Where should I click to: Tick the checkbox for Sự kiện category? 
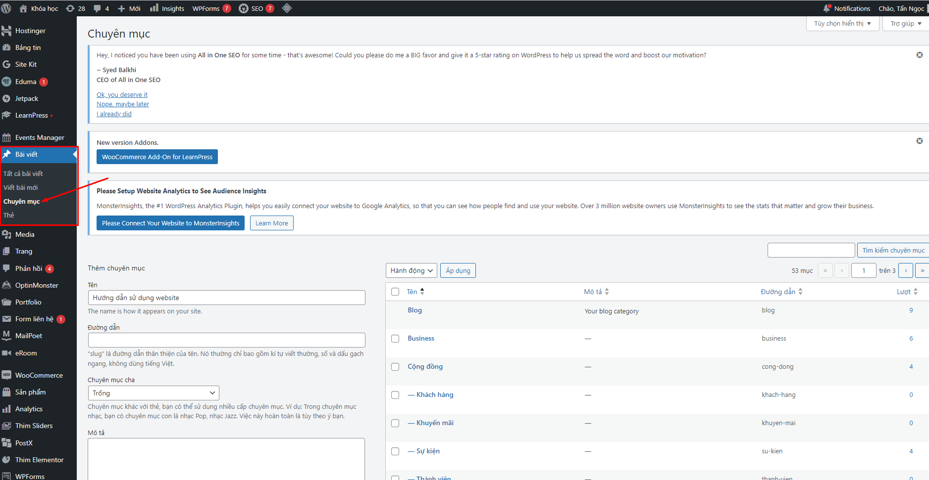point(395,451)
